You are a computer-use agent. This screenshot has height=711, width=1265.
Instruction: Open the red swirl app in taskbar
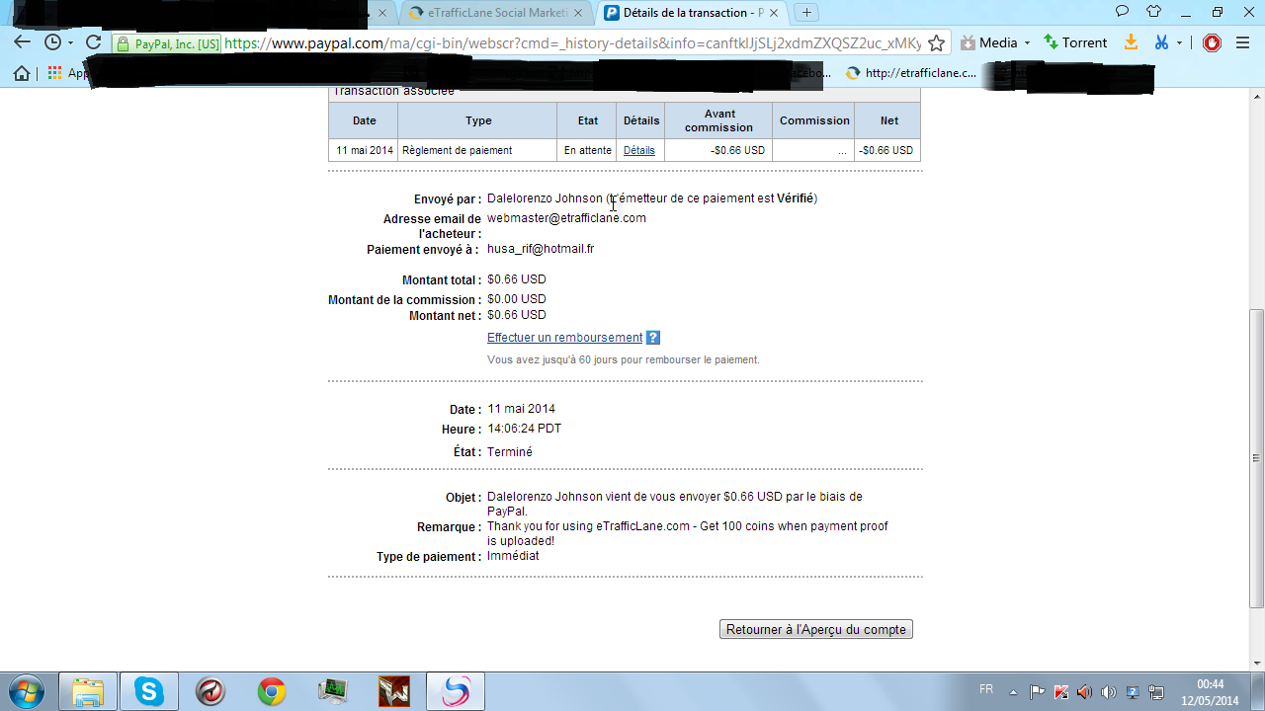point(211,691)
